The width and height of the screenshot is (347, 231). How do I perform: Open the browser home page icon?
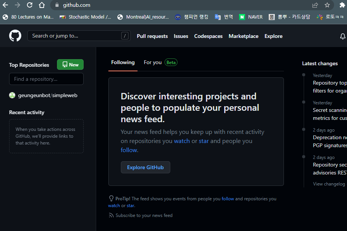[x=41, y=5]
